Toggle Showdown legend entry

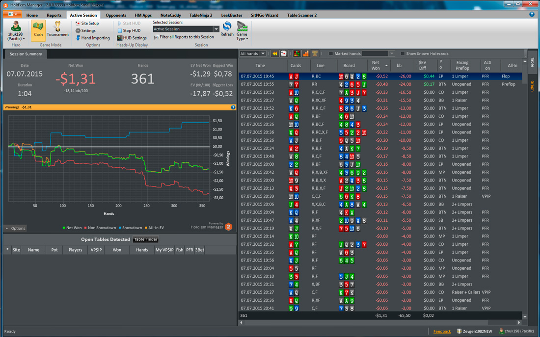pos(130,228)
